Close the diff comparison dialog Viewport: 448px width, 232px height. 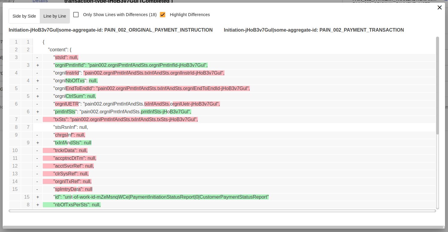[439, 7]
